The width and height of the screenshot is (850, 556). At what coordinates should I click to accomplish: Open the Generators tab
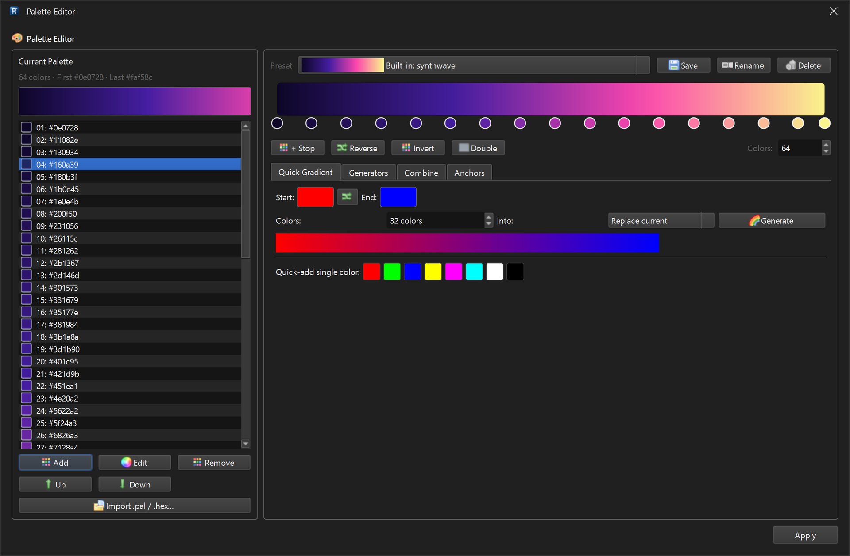click(x=368, y=173)
